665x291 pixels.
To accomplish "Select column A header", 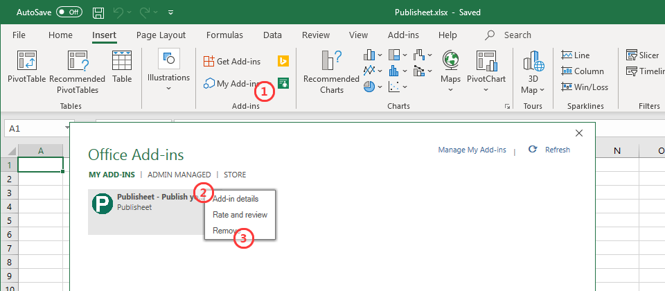I will point(41,151).
